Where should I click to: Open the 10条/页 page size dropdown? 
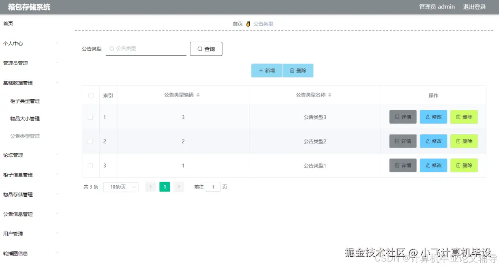[x=120, y=187]
